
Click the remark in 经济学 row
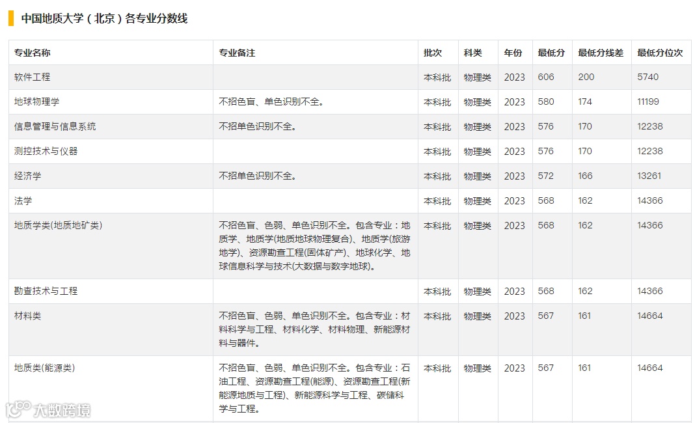(258, 176)
